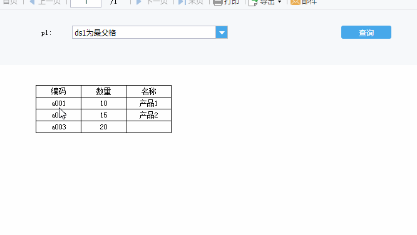Select the a001 table cell
The height and width of the screenshot is (235, 417).
[x=58, y=103]
